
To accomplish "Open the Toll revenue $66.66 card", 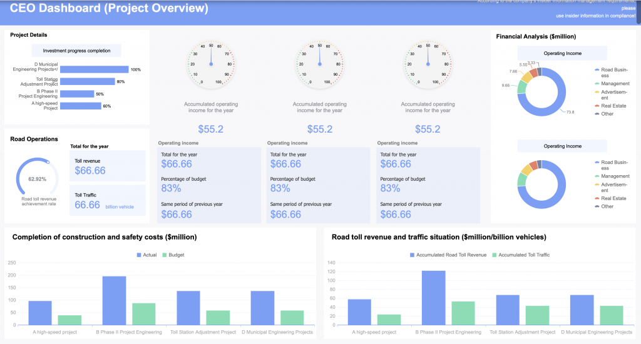I will coord(107,166).
